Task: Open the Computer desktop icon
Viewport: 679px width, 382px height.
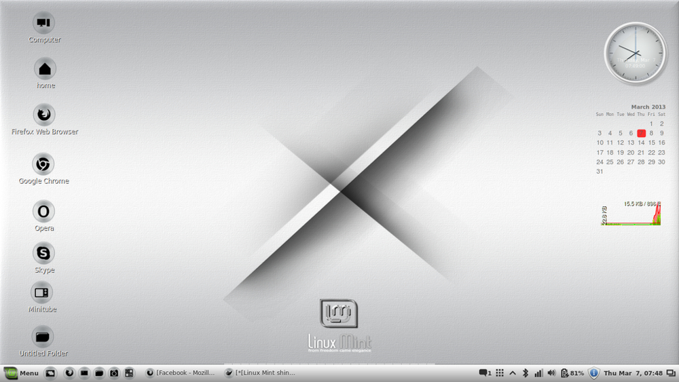Action: pyautogui.click(x=43, y=23)
